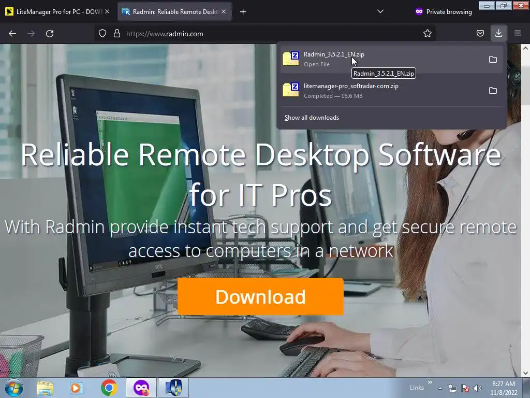Show Radmin_3.5.2.1_EN.zip in its folder

[493, 59]
